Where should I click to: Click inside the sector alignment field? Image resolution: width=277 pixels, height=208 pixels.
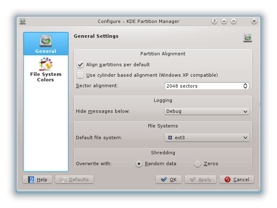click(x=201, y=86)
